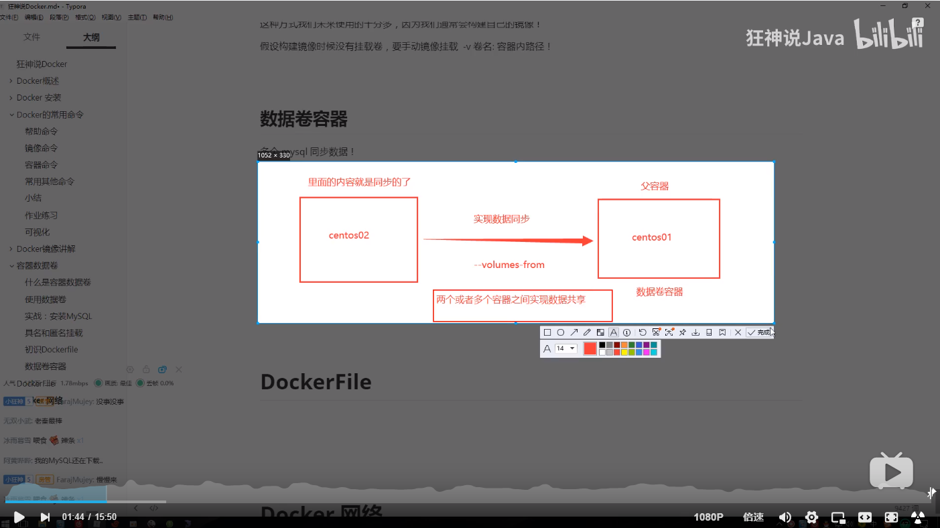Open the 格式(O) menu
Viewport: 940px width, 528px height.
click(85, 17)
